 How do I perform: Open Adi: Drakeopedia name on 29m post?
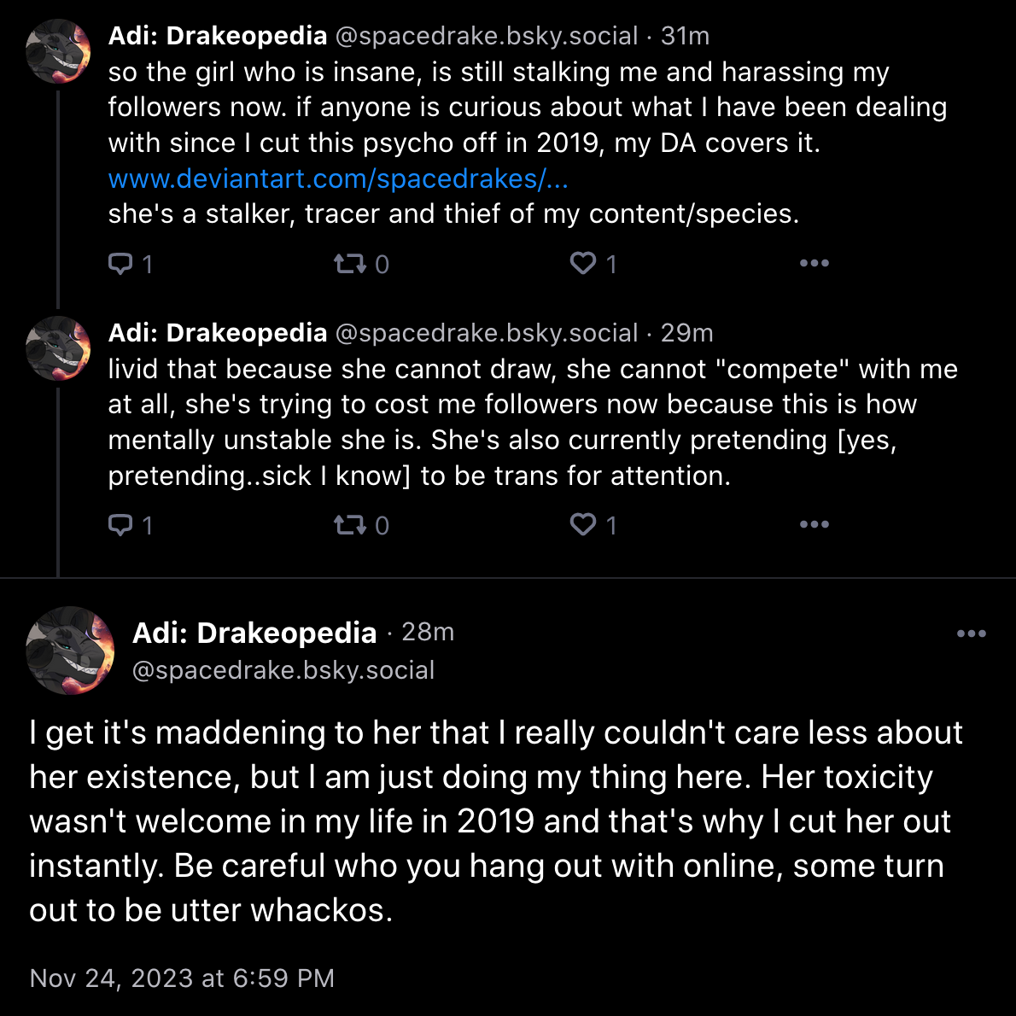pyautogui.click(x=217, y=333)
